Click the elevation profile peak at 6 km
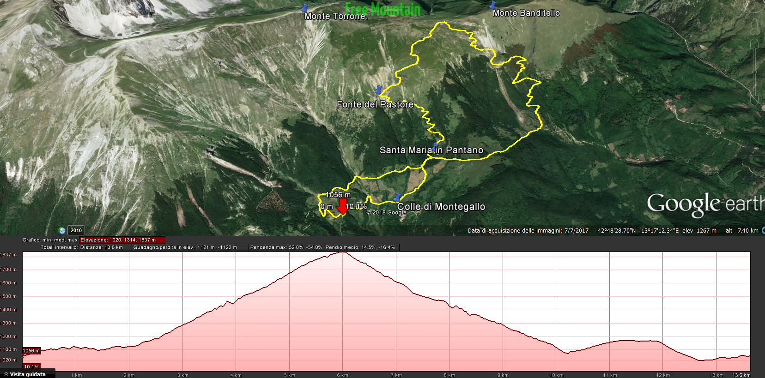Viewport: 765px width, 378px height. click(x=342, y=252)
